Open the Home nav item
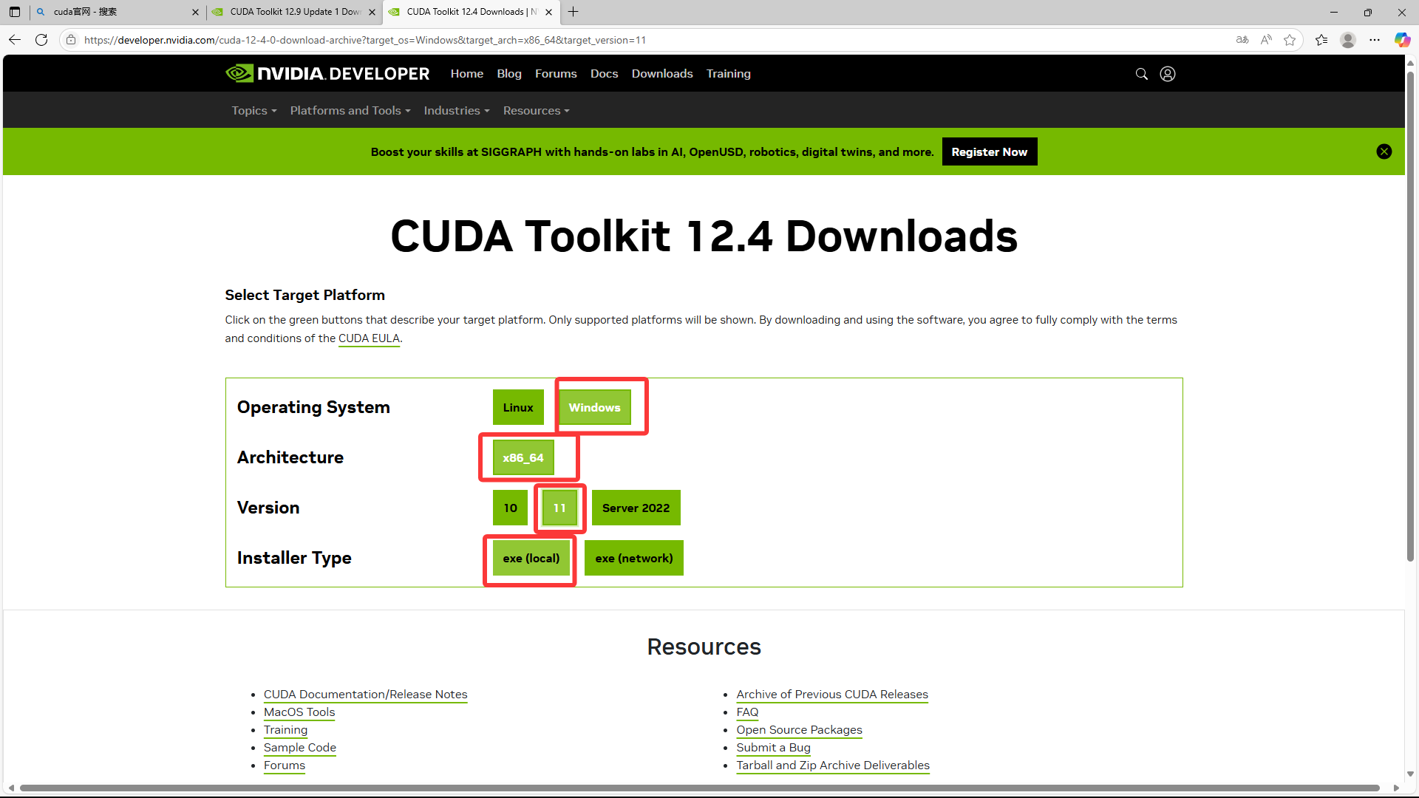1419x798 pixels. pyautogui.click(x=467, y=74)
